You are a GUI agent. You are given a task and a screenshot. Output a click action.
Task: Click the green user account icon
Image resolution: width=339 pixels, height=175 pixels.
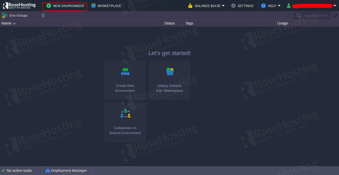click(289, 6)
